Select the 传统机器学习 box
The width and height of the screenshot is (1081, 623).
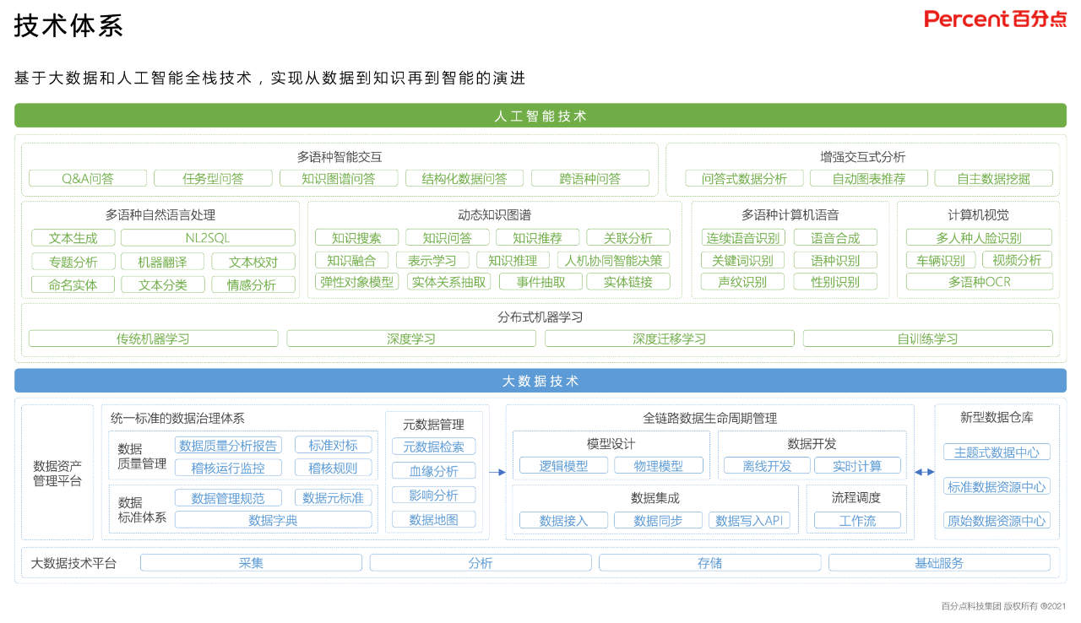(153, 339)
